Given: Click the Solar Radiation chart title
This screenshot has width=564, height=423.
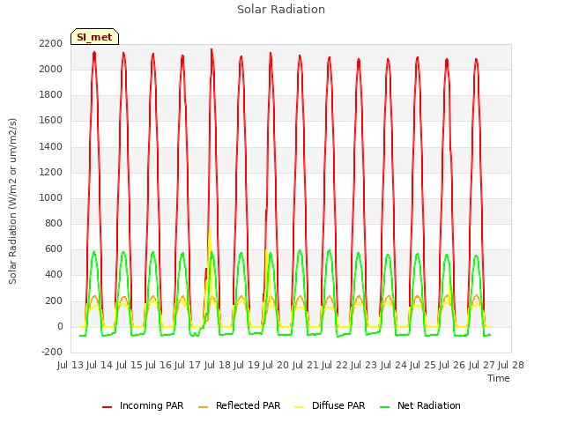Looking at the screenshot, I should (x=281, y=10).
